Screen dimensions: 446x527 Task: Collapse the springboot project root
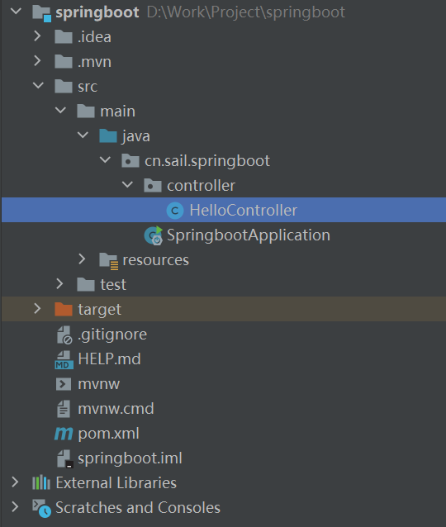click(16, 11)
